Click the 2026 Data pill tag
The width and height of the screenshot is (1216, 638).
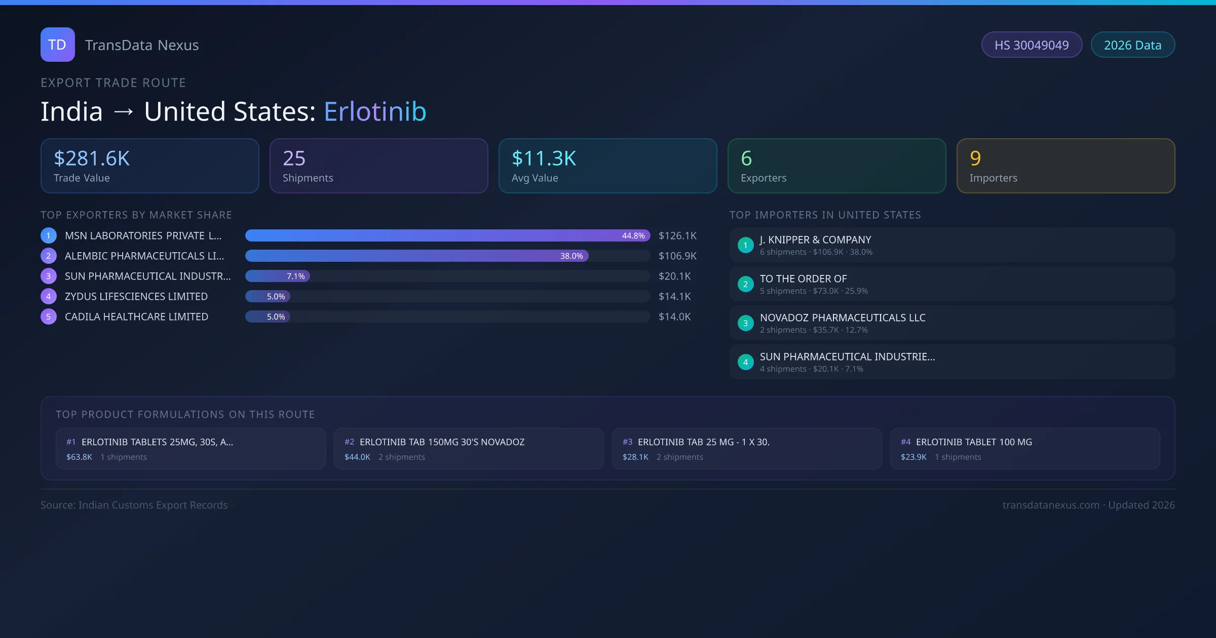1132,45
